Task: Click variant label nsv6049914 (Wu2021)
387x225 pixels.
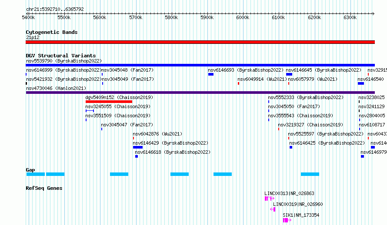Action: [x=262, y=79]
